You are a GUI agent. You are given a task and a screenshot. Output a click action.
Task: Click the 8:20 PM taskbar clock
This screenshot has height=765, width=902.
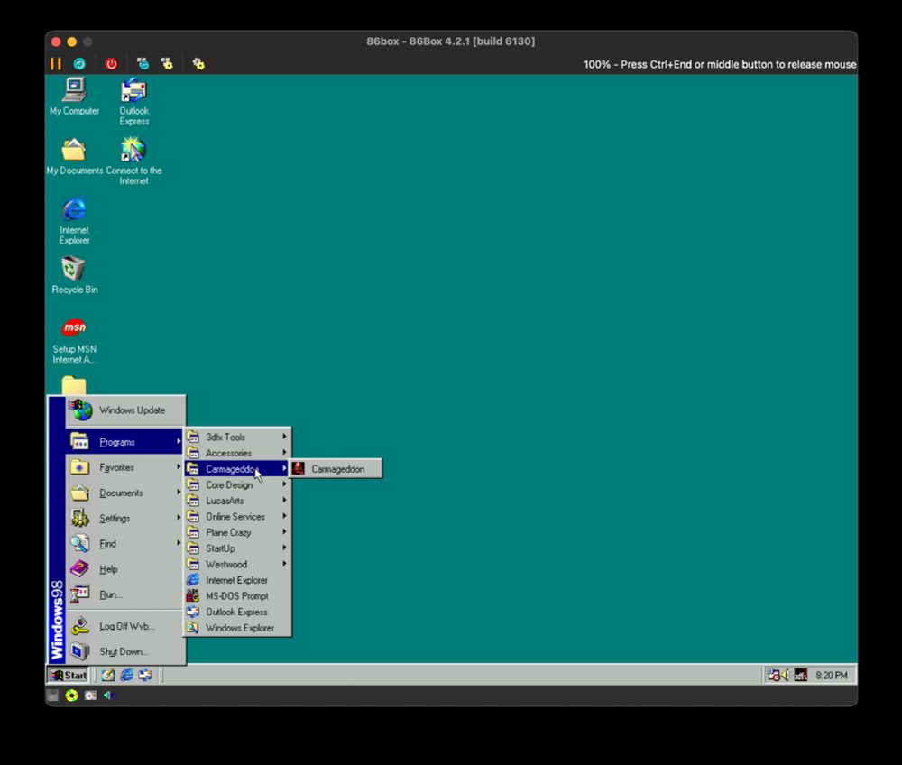pos(831,676)
